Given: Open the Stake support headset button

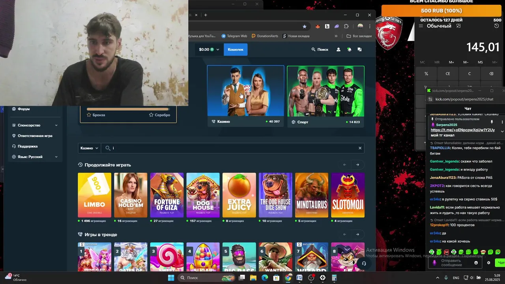Looking at the screenshot, I should (x=364, y=263).
